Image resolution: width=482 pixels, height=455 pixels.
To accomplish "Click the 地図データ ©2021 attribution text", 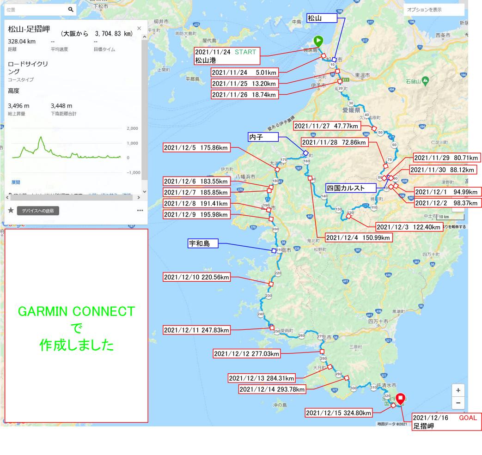I will (x=392, y=424).
